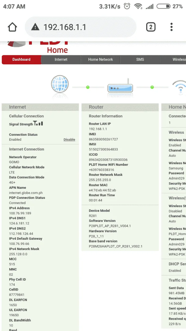Click the IMSI number 515027300364833
This screenshot has width=186, height=331.
coord(103,150)
